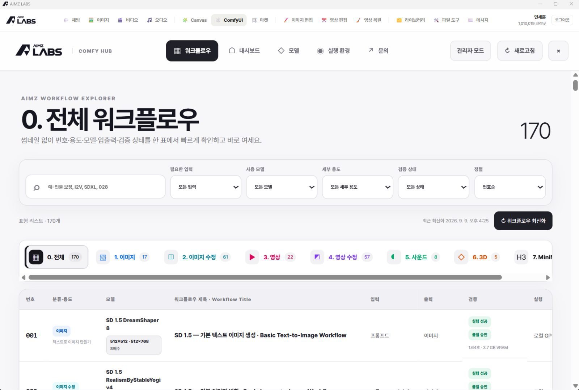Expand the 필요한 입력 dropdown

pos(206,187)
